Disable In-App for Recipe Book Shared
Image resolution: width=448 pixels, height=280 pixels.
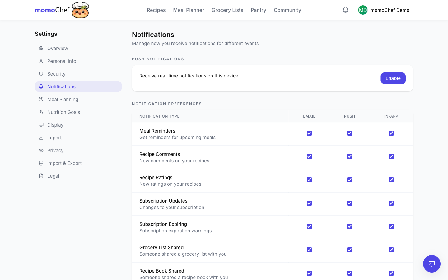[391, 273]
